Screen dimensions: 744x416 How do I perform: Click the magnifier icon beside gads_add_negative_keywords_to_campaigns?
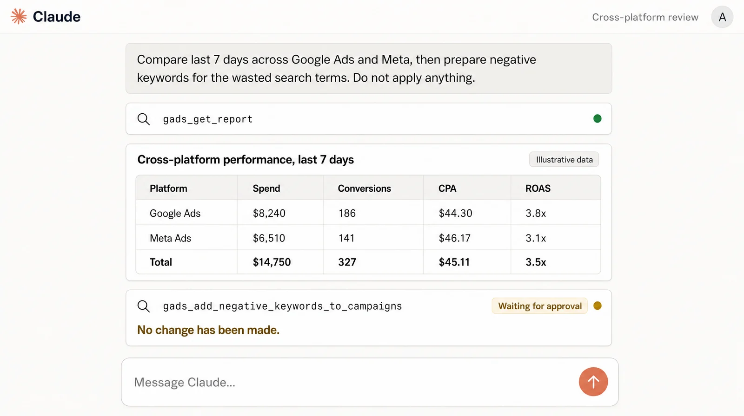(x=144, y=306)
